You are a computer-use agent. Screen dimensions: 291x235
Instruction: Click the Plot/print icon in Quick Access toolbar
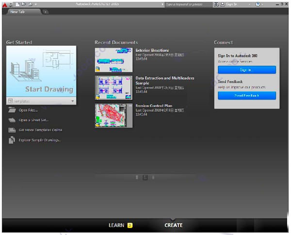(x=30, y=4)
